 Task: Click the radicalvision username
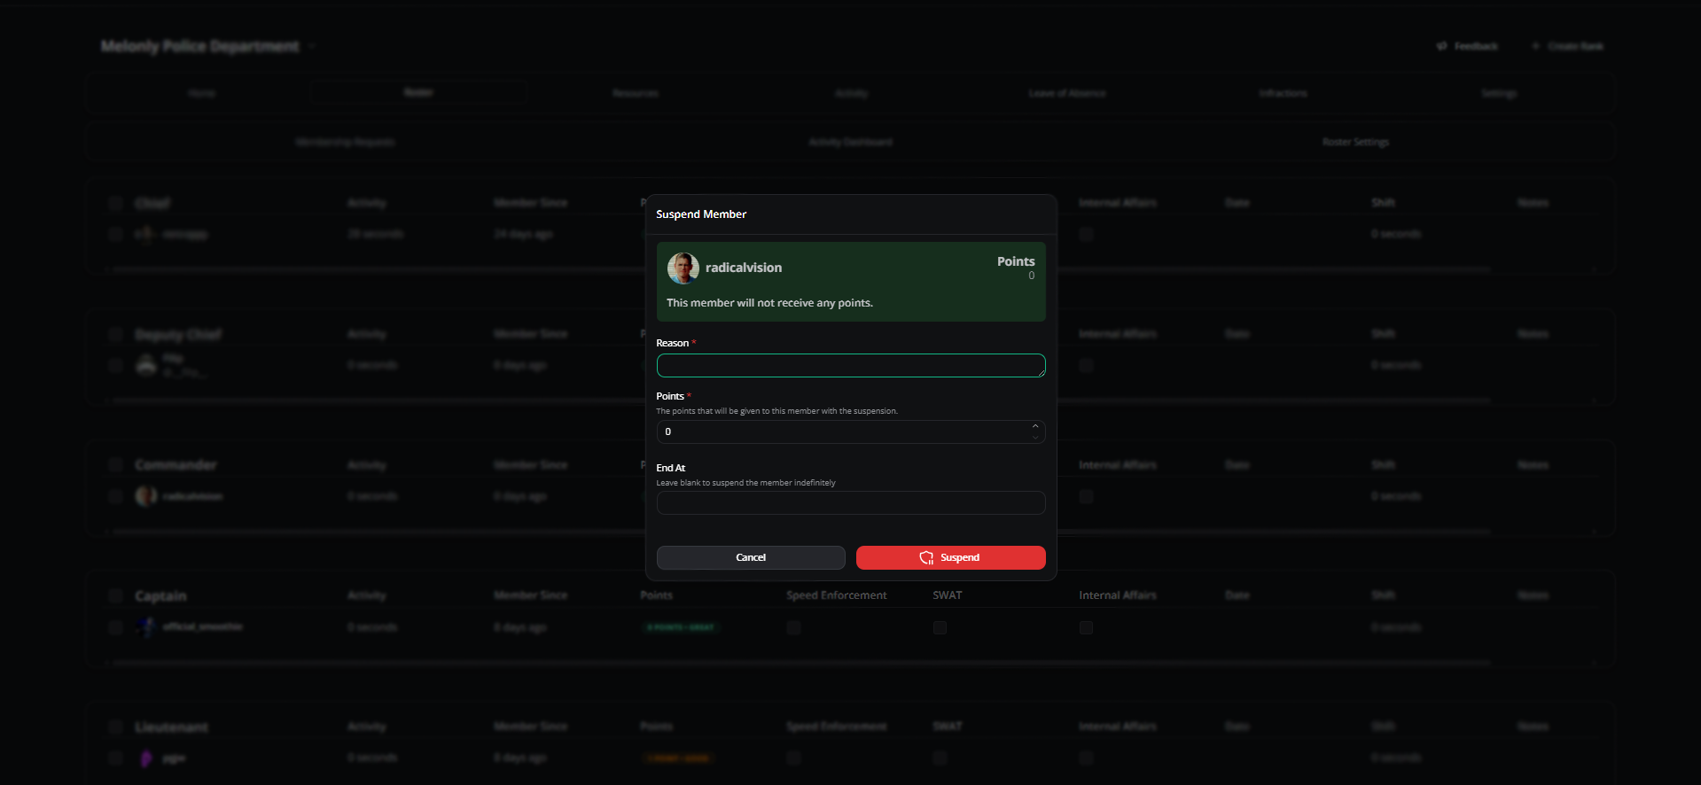743,268
